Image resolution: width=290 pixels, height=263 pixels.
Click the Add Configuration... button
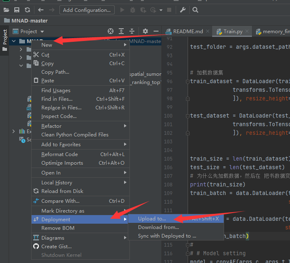[87, 10]
